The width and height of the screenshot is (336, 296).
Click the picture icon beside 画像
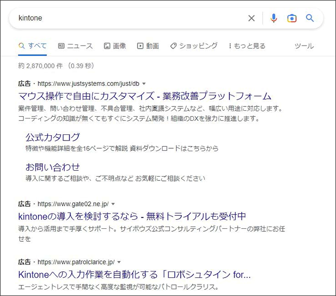click(107, 46)
